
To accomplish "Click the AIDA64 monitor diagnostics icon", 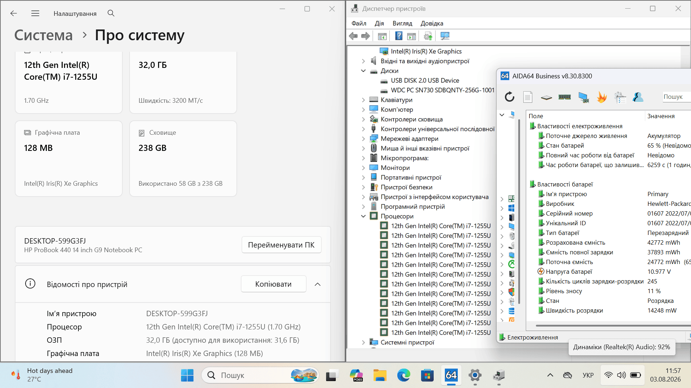I will tap(583, 97).
